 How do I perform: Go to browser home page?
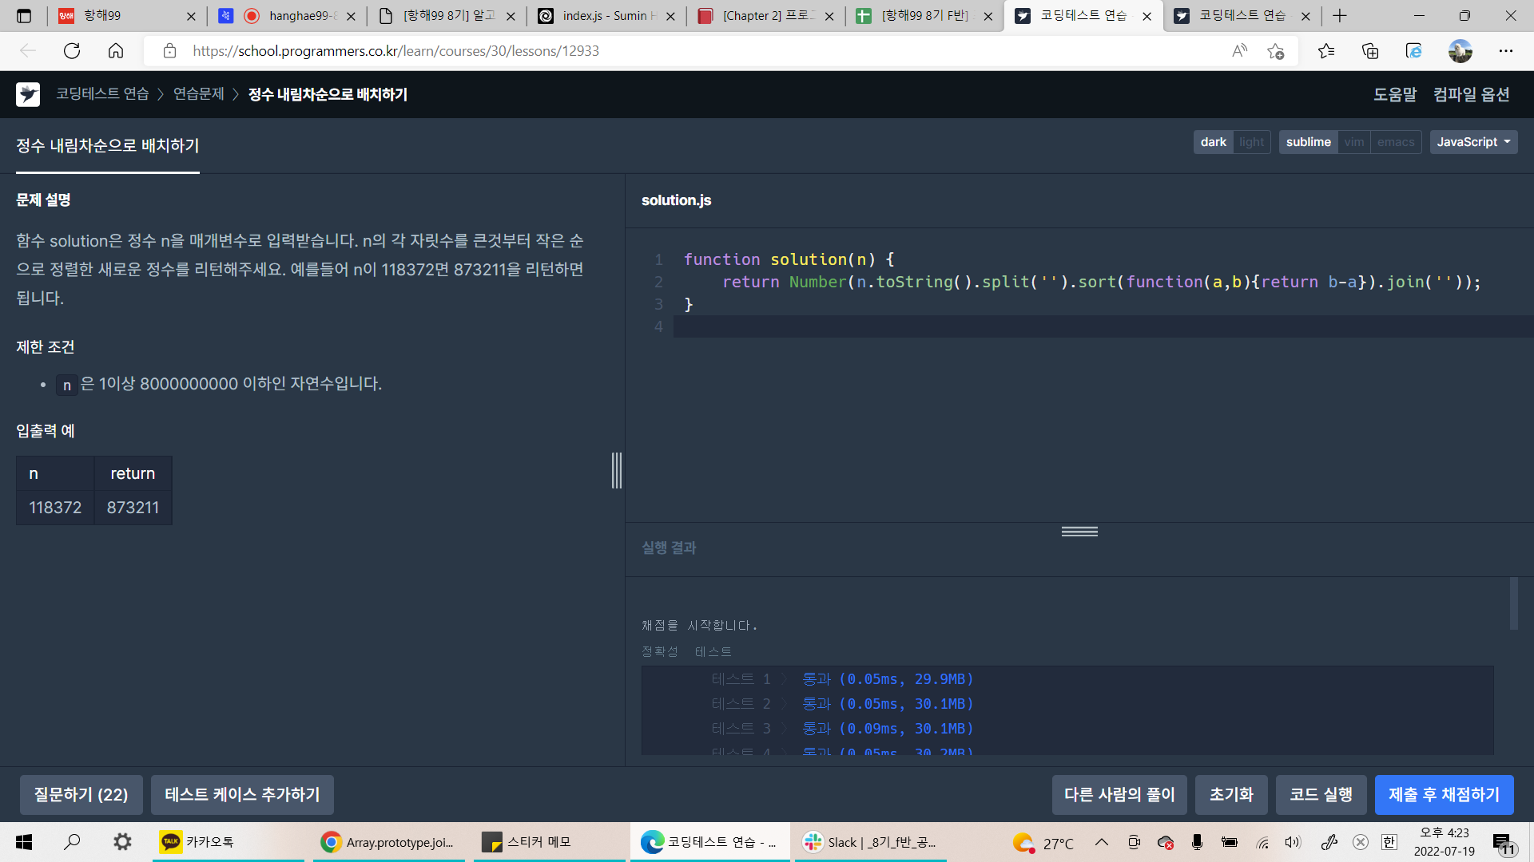(x=116, y=51)
